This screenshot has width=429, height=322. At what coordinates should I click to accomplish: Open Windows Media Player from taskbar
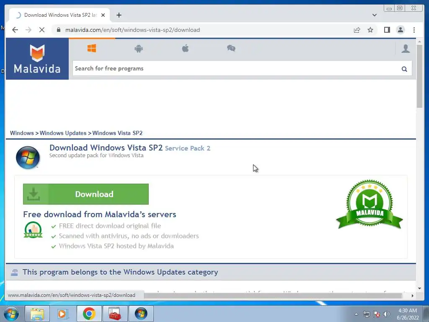click(x=63, y=314)
